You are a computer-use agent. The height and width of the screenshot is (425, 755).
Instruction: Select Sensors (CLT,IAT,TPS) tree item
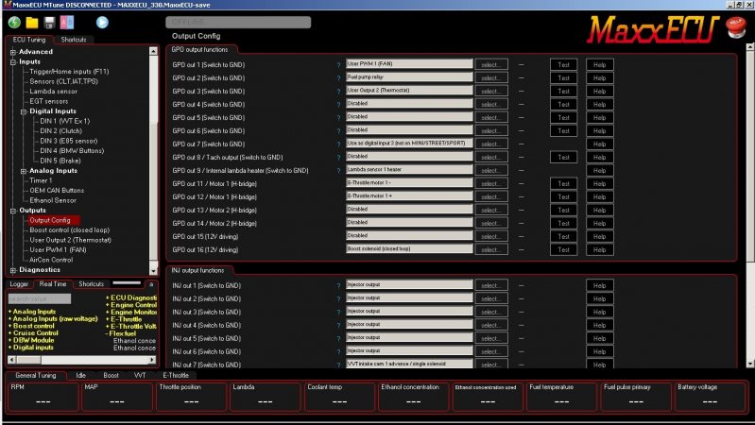(63, 81)
